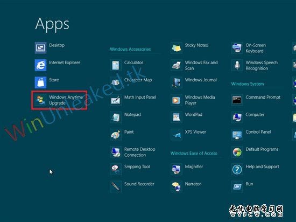Screen dimensions: 296x222
Task: Click 'Windows Media Player' text
Action: coord(200,100)
